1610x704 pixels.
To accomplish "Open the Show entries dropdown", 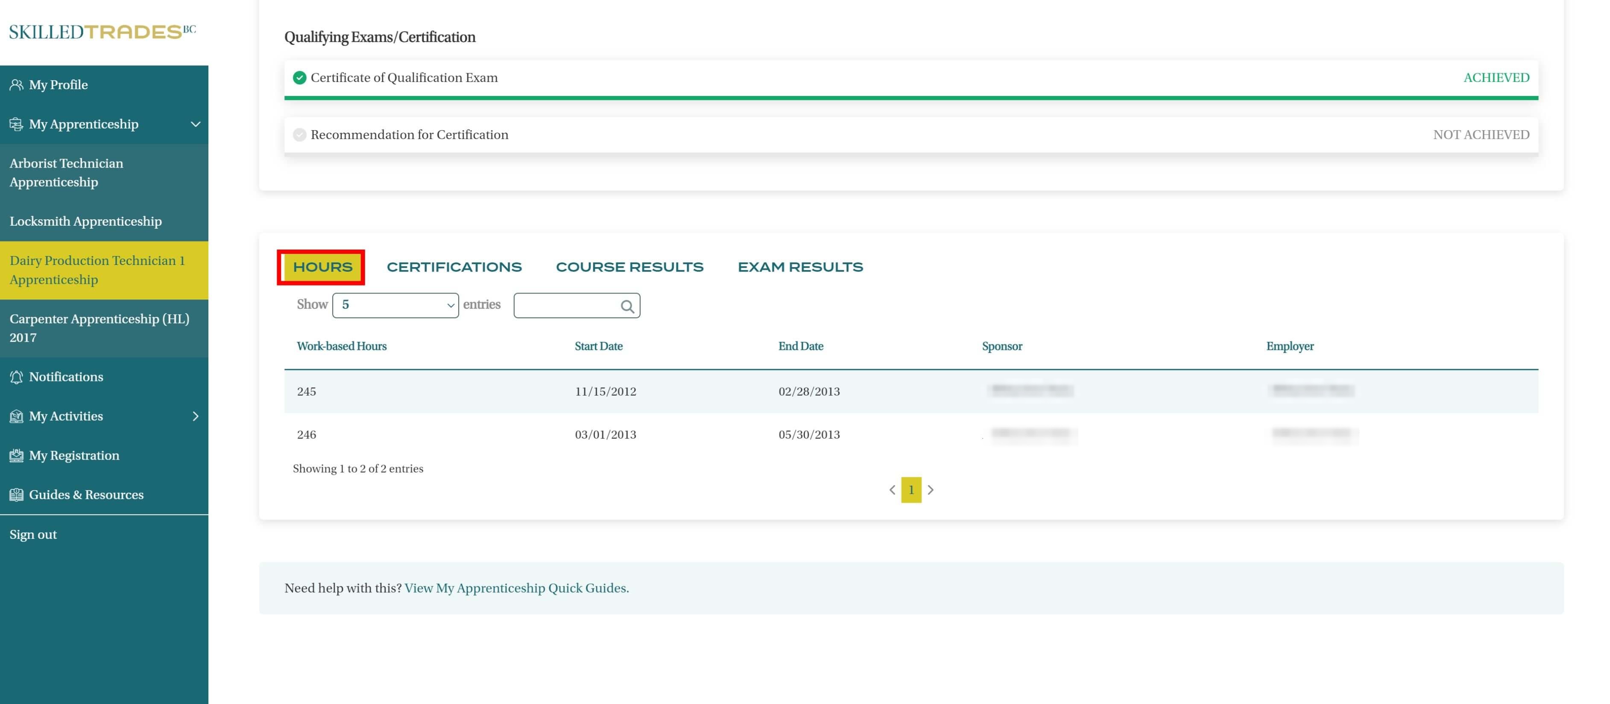I will pos(395,305).
